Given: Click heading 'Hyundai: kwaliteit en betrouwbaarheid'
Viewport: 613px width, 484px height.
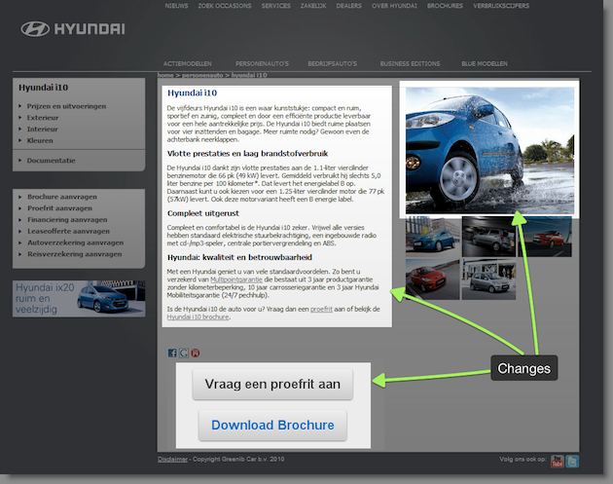Looking at the screenshot, I should 239,257.
